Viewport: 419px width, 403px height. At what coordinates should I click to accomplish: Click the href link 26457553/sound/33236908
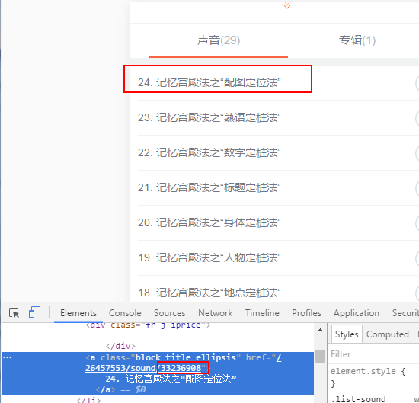pos(143,368)
